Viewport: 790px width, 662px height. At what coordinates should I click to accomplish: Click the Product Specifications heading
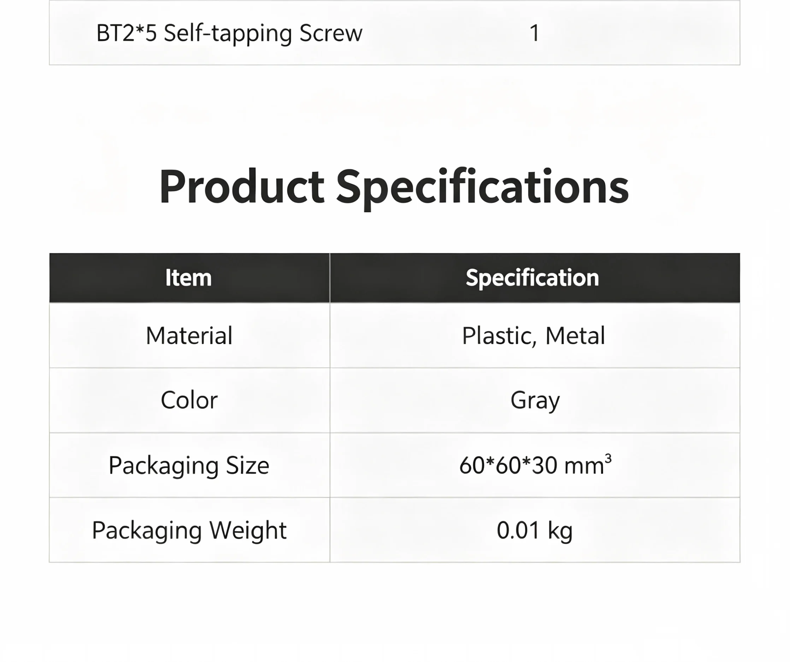pos(394,187)
